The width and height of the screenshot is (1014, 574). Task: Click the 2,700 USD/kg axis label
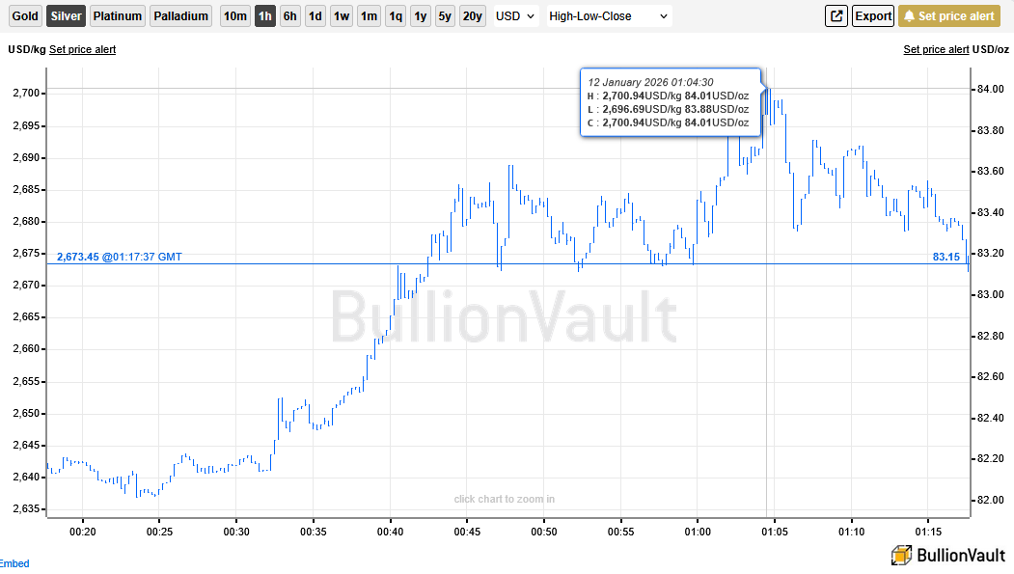[26, 93]
